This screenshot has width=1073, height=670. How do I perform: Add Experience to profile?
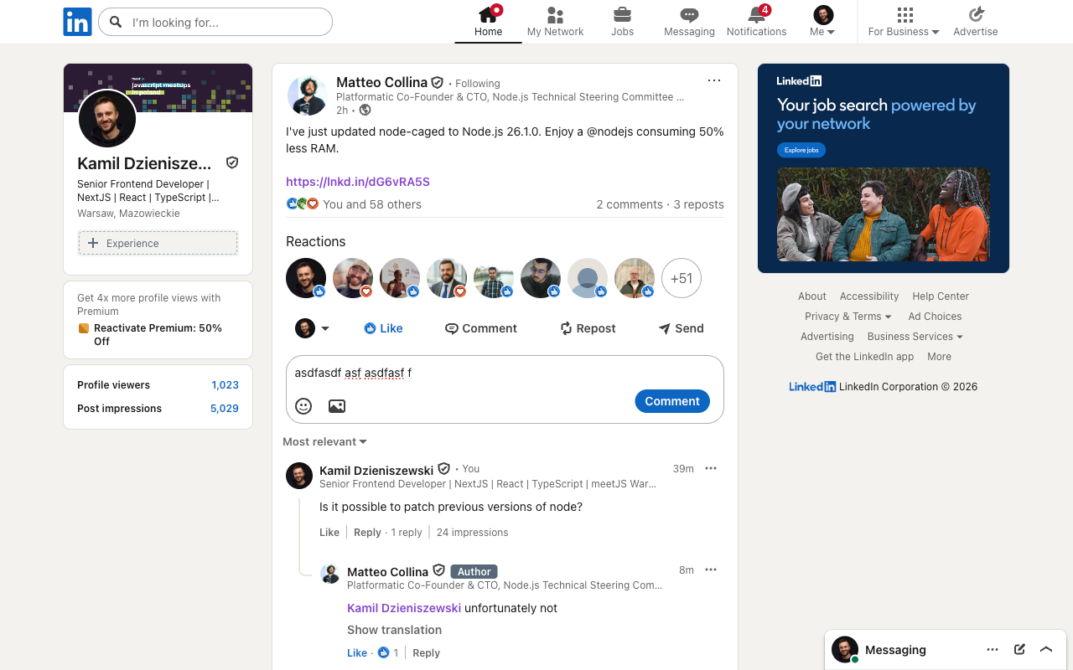[158, 243]
